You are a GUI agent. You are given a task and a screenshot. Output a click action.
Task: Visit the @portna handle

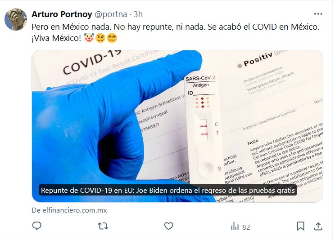tap(111, 14)
